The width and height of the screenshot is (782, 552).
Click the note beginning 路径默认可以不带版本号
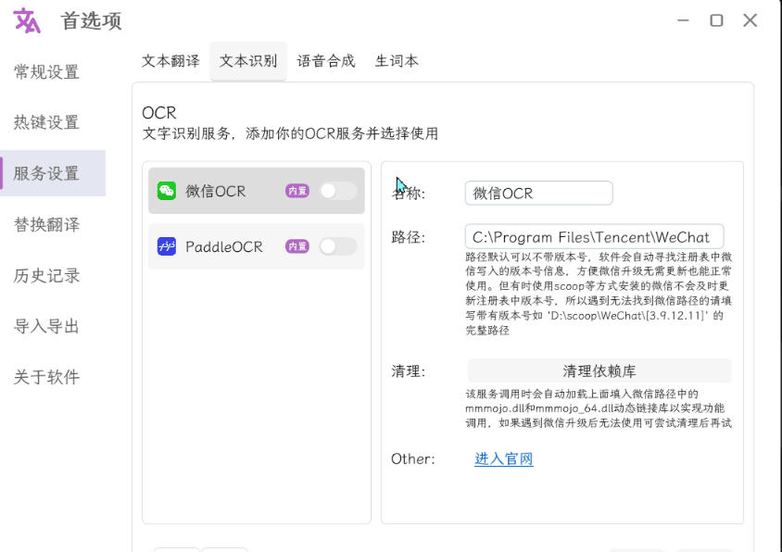599,294
